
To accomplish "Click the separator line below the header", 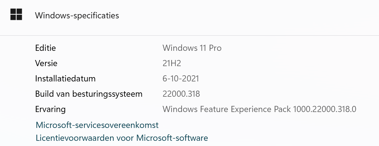I will (x=189, y=36).
